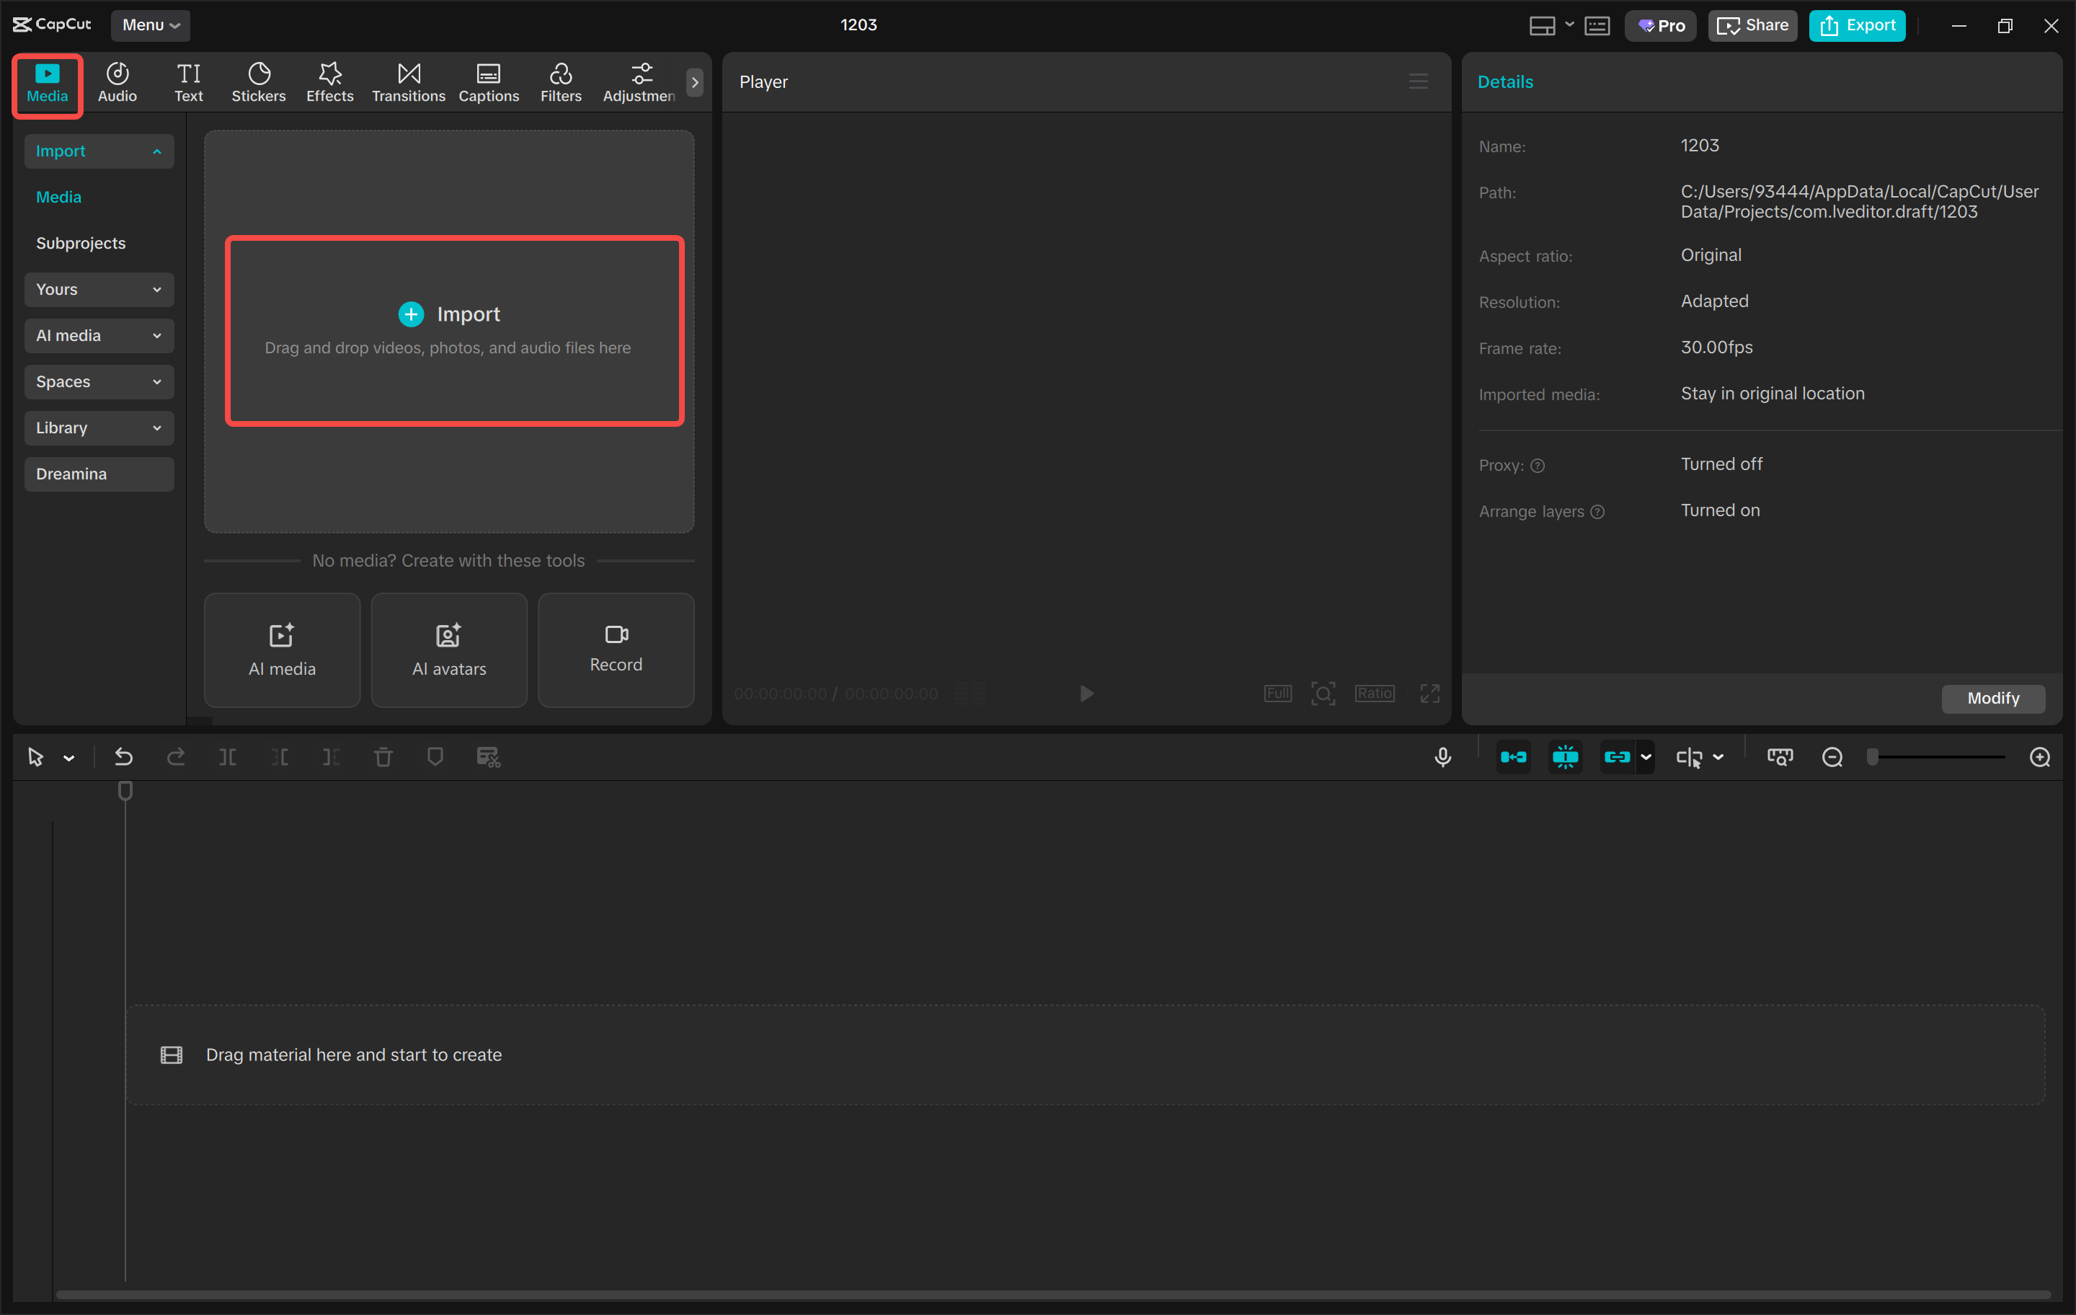Open the Menu dropdown
Viewport: 2076px width, 1315px height.
pos(150,25)
